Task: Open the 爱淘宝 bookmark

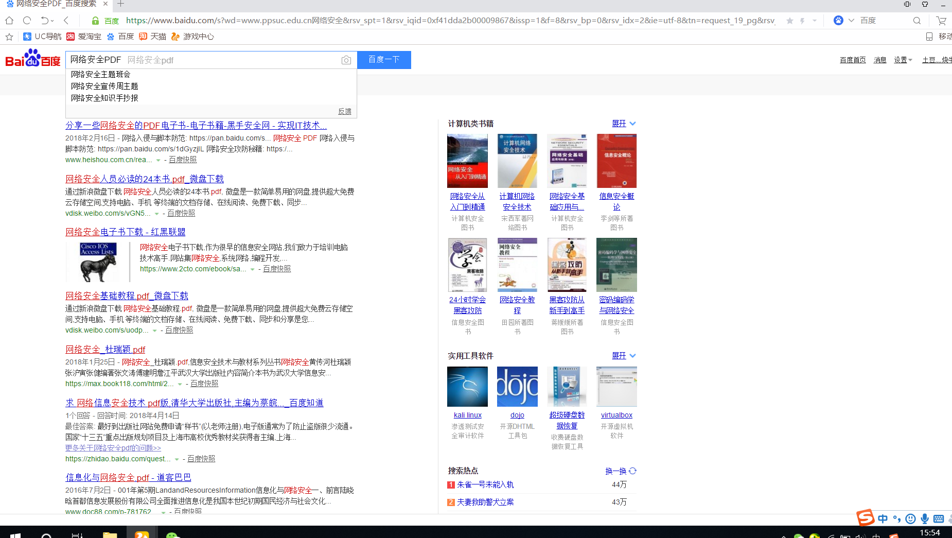Action: click(84, 37)
